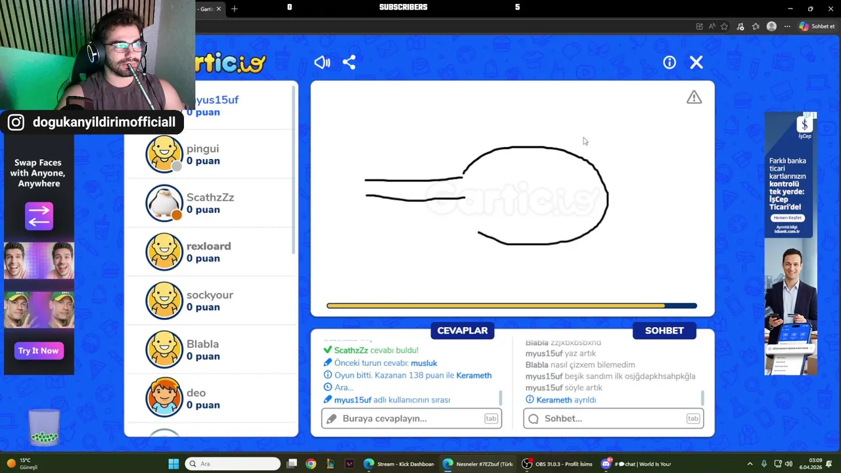Open volume control in system tray
This screenshot has width=841, height=473.
pyautogui.click(x=788, y=464)
